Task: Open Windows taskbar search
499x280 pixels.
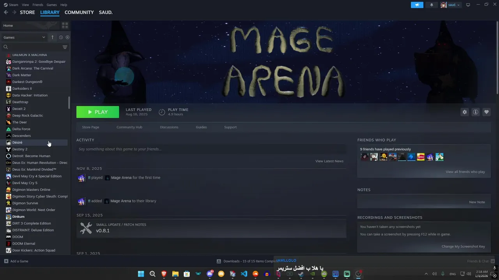Action: click(152, 274)
